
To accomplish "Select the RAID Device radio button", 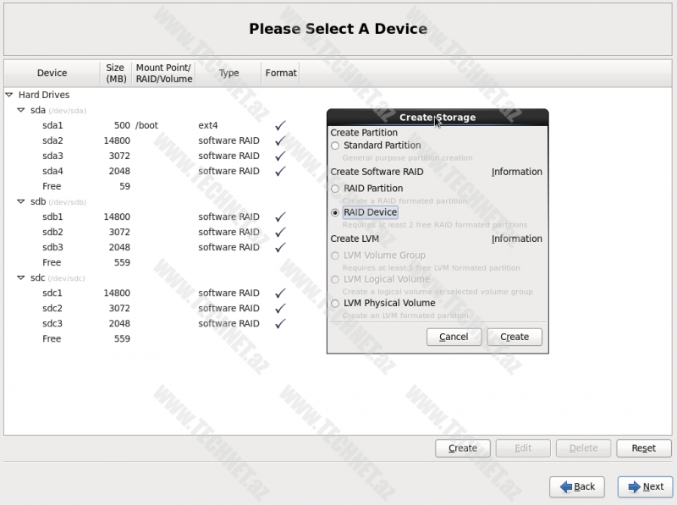I will pos(336,212).
